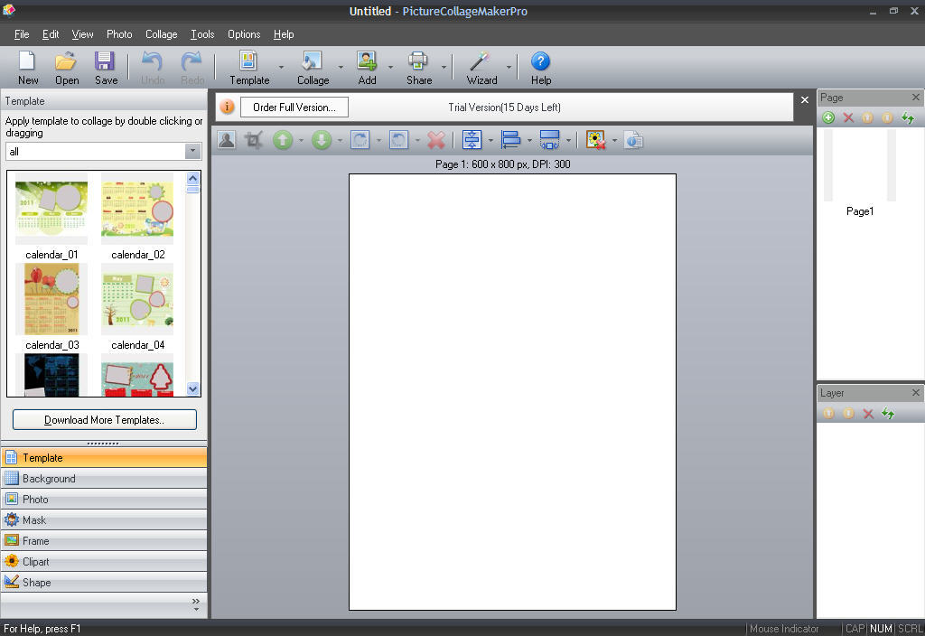Click the New blank document icon
Image resolution: width=925 pixels, height=636 pixels.
pos(28,61)
